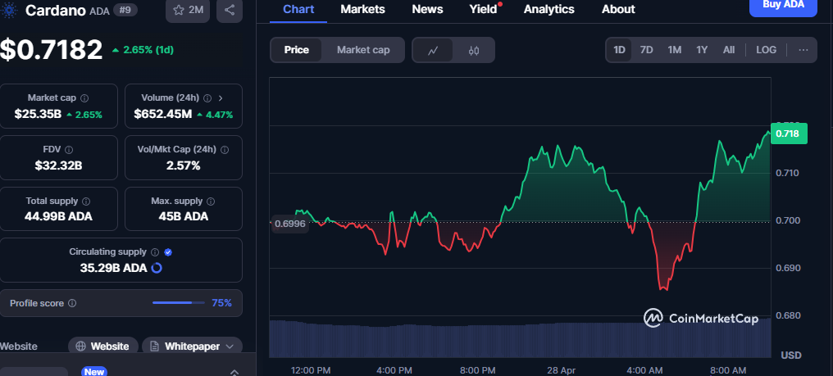
Task: Click the $0.7182 price text
Action: [51, 50]
